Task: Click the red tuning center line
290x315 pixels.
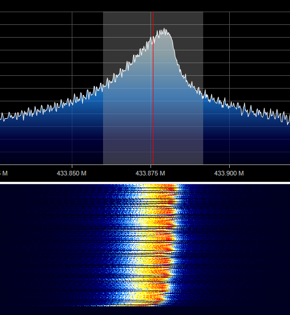Action: pyautogui.click(x=153, y=88)
